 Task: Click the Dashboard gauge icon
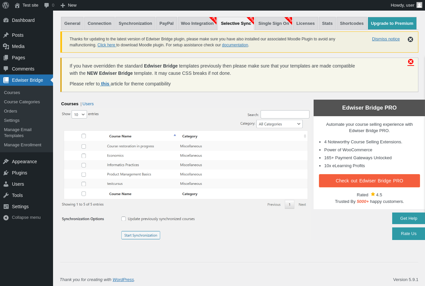[x=6, y=20]
